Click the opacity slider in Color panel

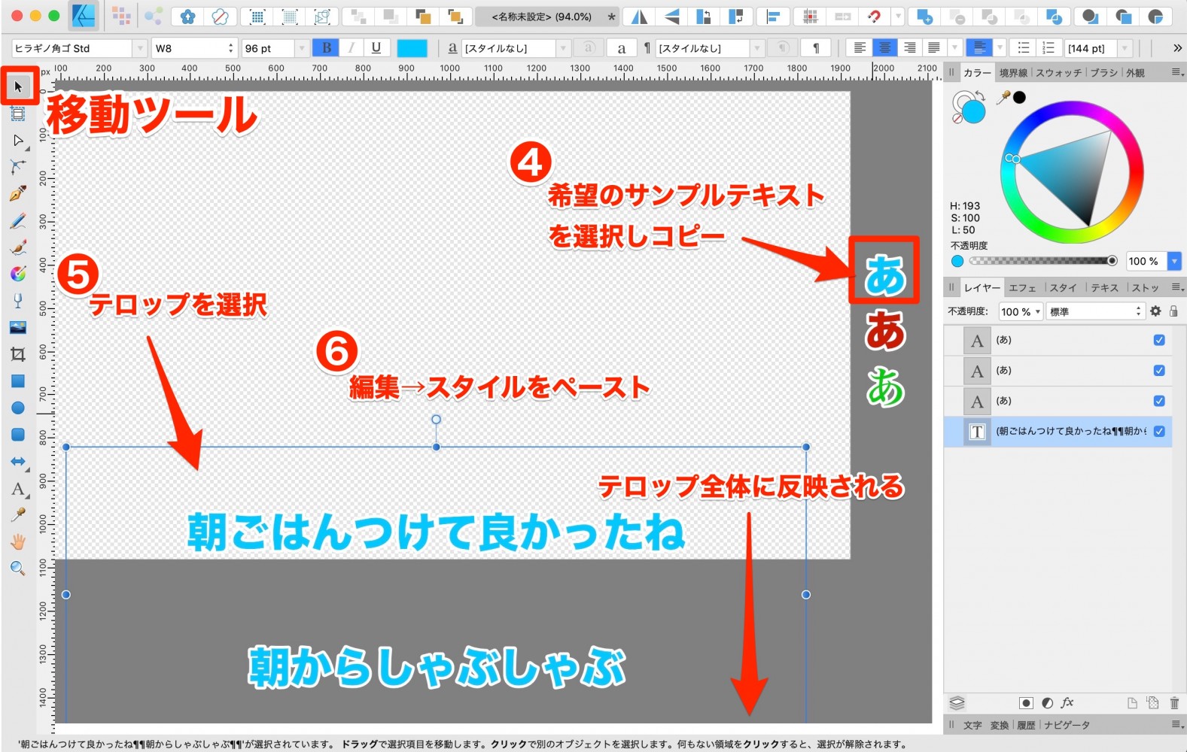coord(1042,261)
